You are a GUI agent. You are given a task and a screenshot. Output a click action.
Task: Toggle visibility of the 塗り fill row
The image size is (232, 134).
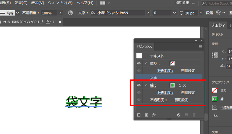[139, 63]
